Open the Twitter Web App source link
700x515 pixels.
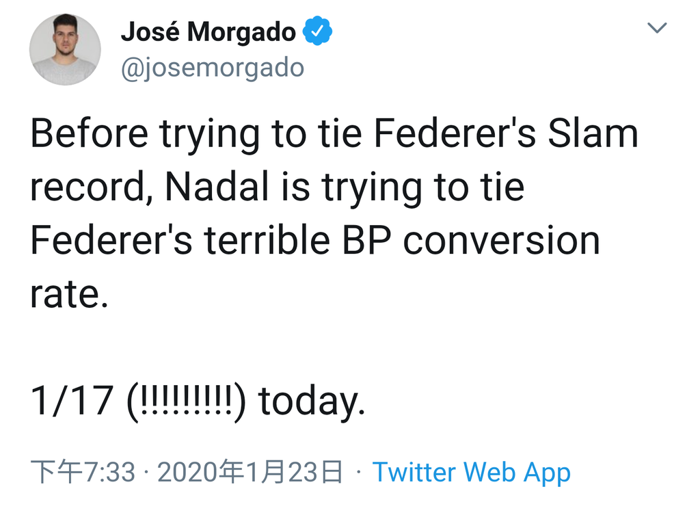click(472, 473)
